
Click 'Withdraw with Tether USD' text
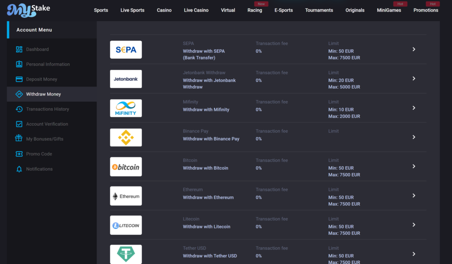click(x=210, y=256)
